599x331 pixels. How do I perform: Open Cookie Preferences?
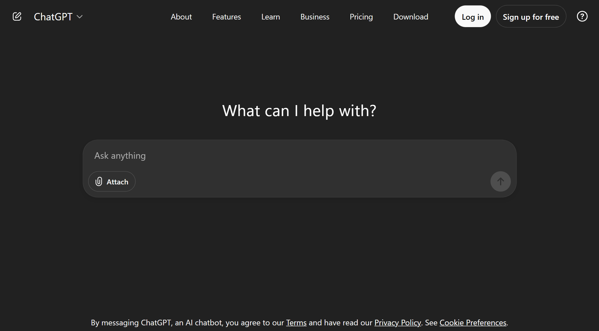pyautogui.click(x=473, y=322)
